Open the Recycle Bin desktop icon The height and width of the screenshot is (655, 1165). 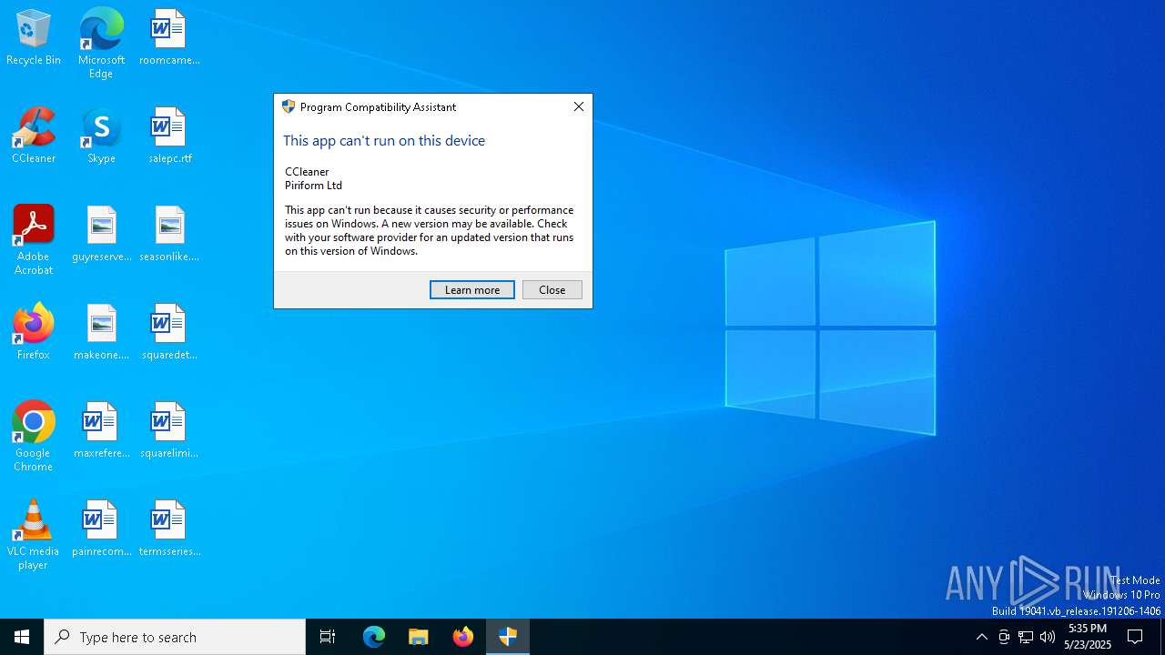pos(34,38)
